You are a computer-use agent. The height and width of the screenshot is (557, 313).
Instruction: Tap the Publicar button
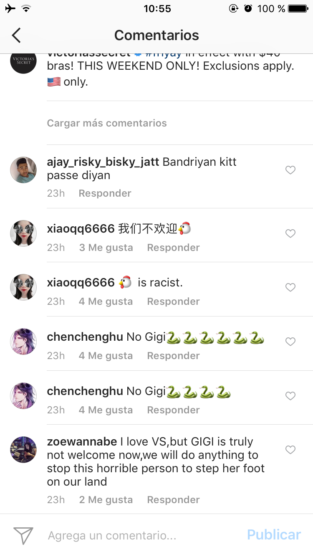(x=274, y=535)
